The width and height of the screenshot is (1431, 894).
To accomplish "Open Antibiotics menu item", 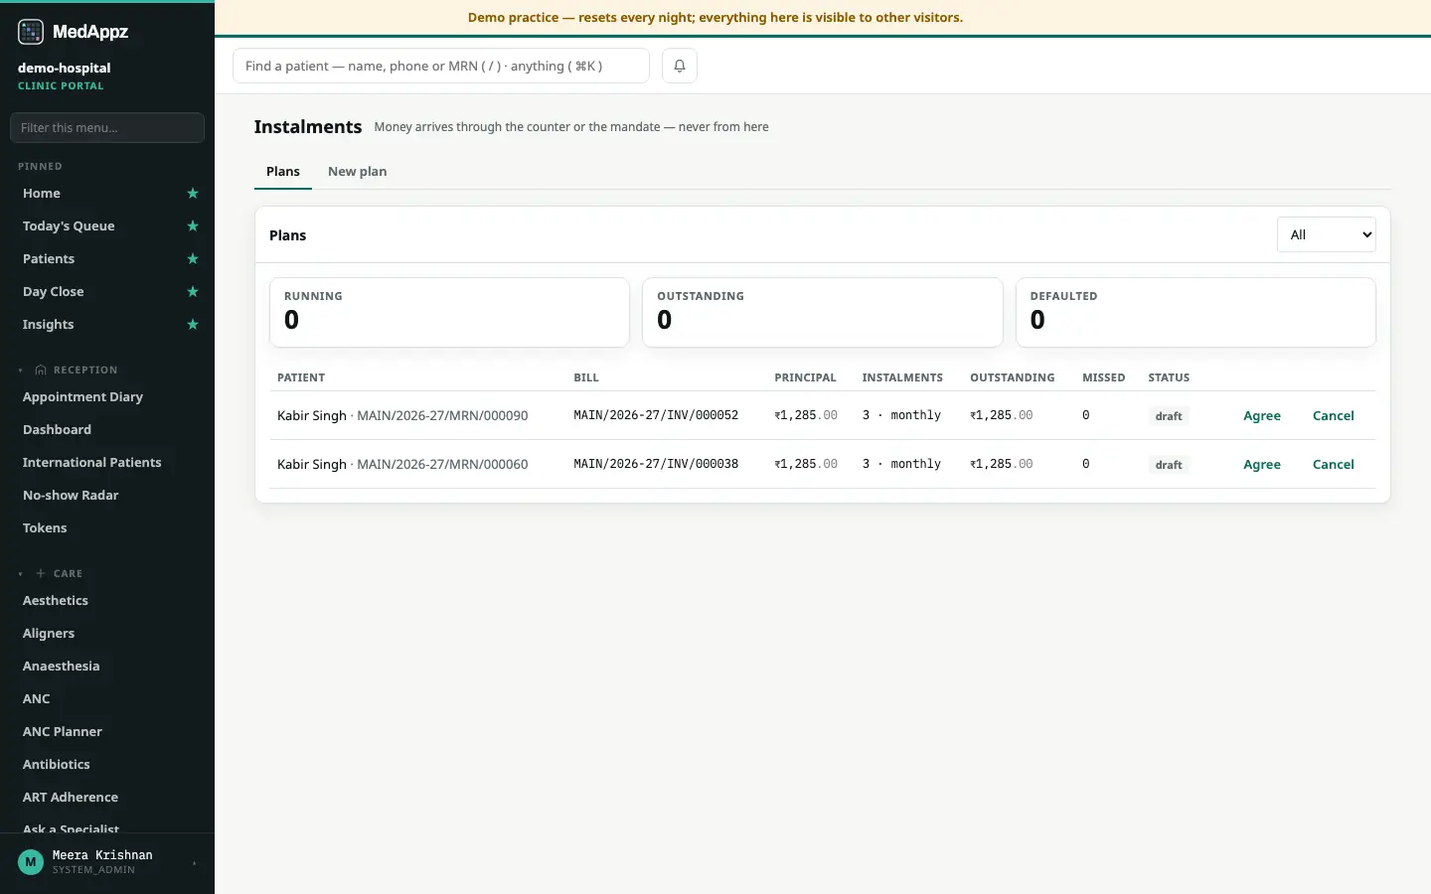I will coord(57,765).
